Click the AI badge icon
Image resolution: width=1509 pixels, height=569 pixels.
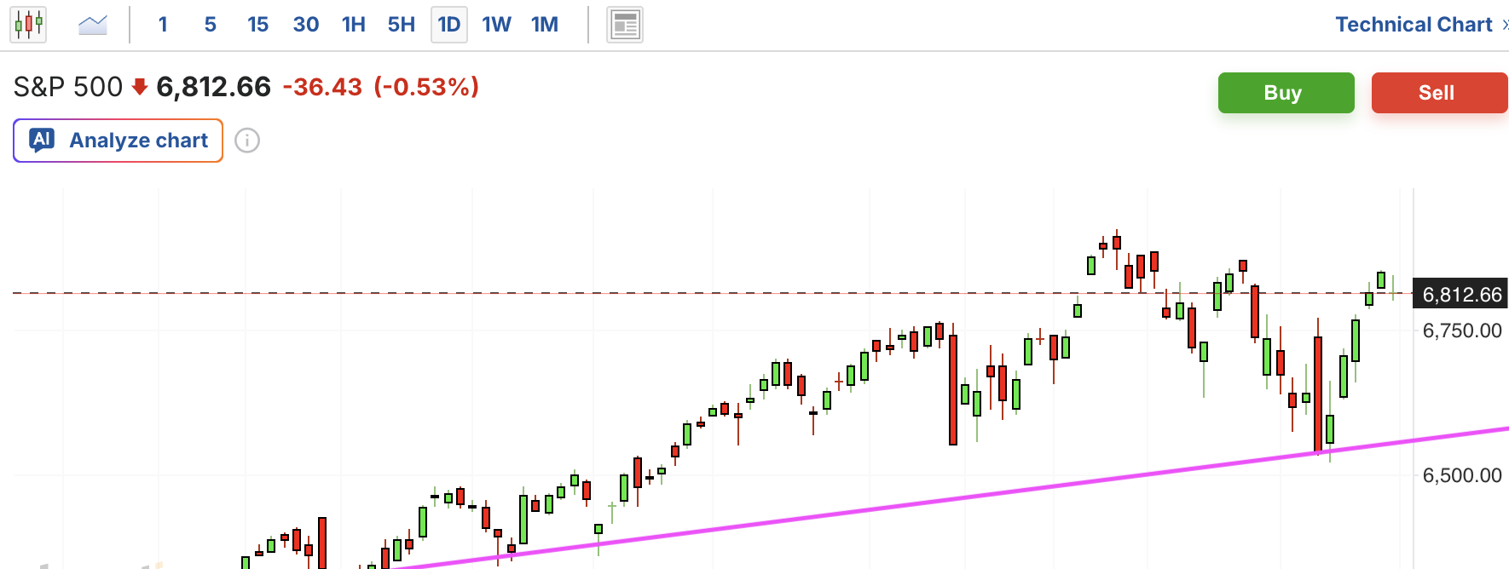point(42,140)
